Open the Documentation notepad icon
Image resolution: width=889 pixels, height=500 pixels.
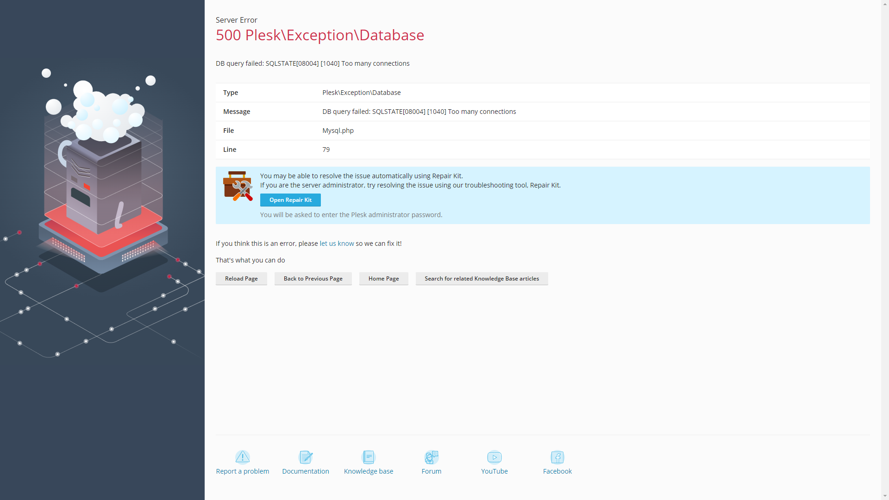pyautogui.click(x=306, y=457)
